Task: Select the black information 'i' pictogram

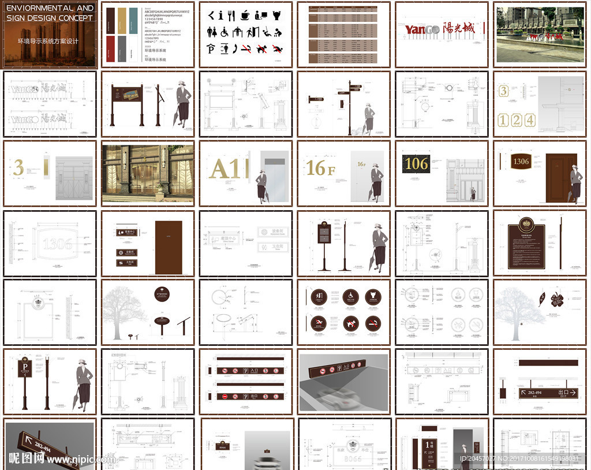Action: click(x=221, y=16)
